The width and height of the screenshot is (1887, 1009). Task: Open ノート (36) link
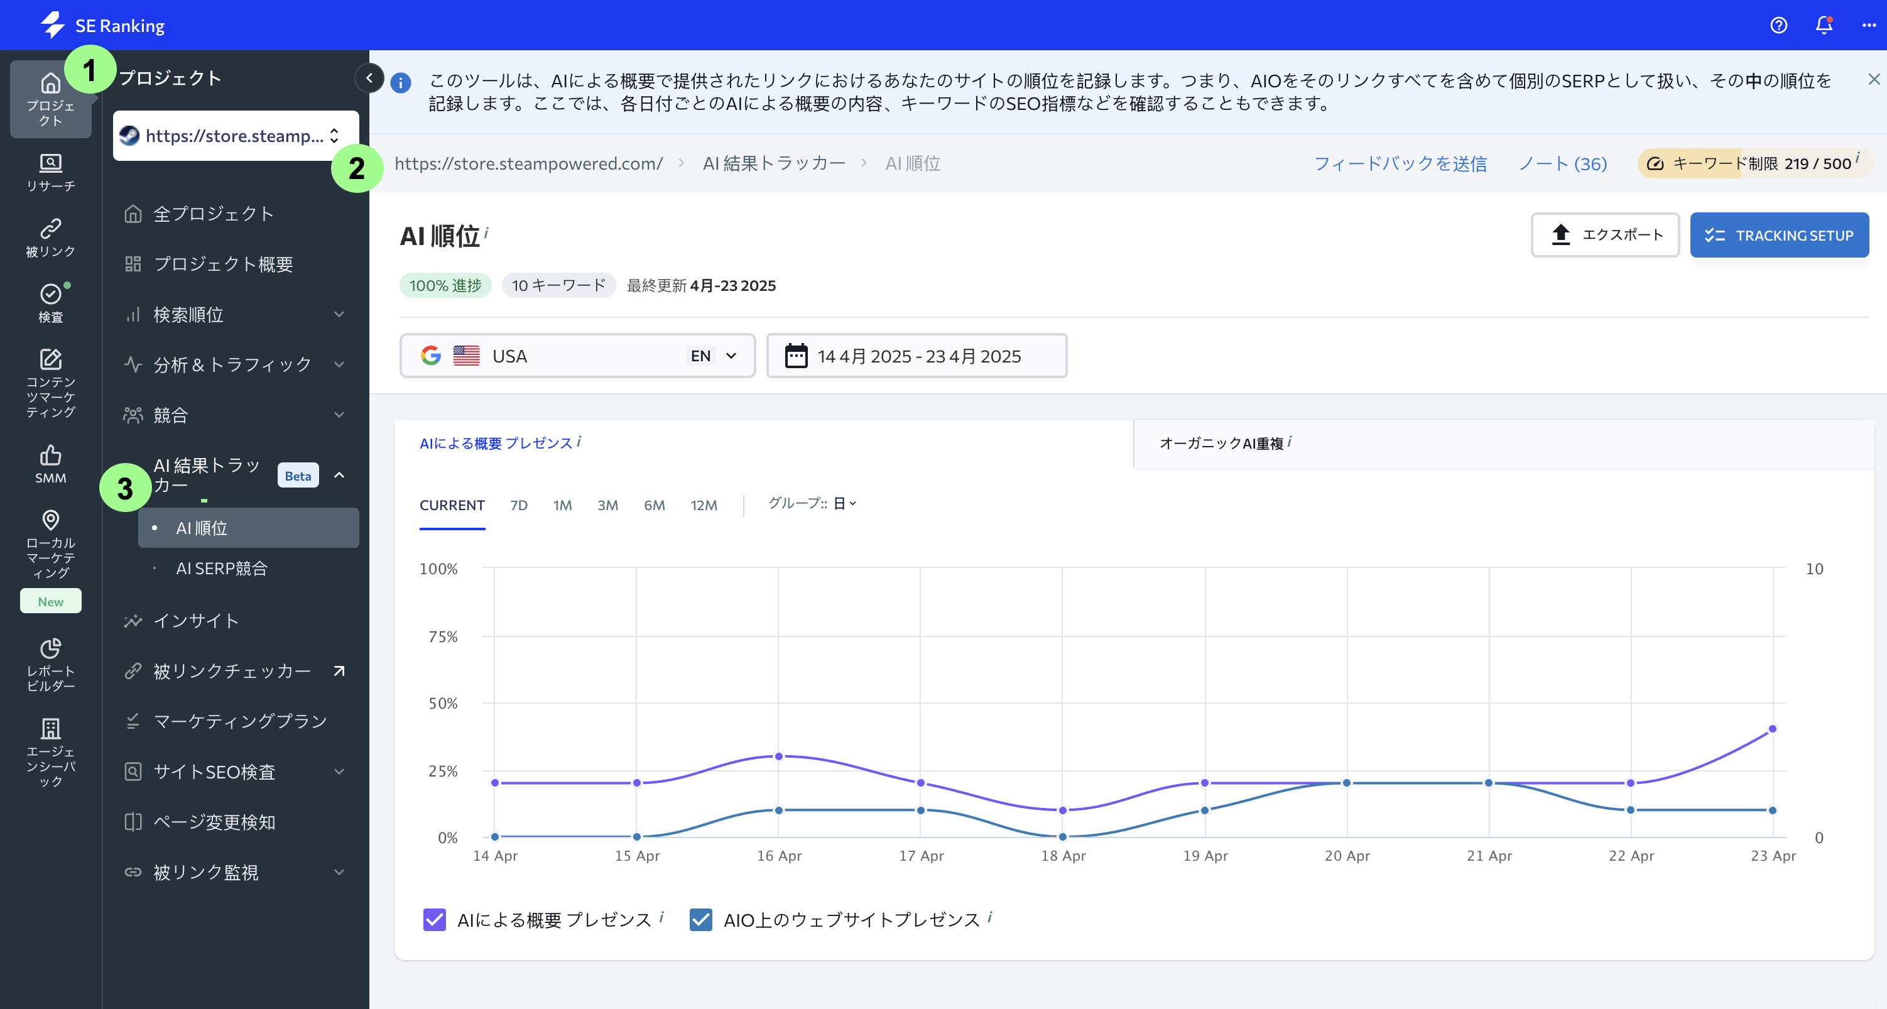pyautogui.click(x=1562, y=163)
